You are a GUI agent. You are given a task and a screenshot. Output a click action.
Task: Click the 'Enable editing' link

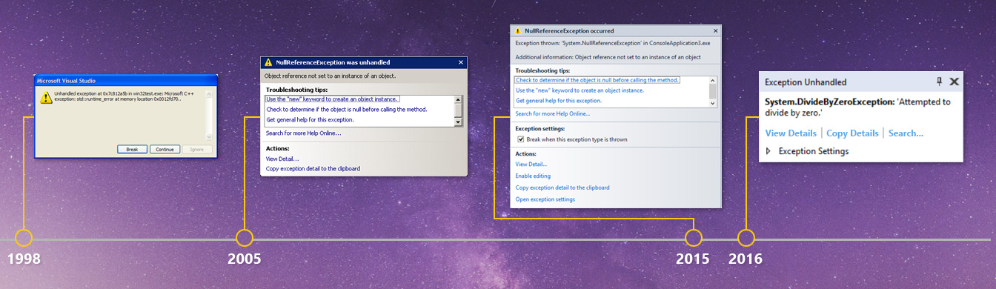pyautogui.click(x=533, y=176)
